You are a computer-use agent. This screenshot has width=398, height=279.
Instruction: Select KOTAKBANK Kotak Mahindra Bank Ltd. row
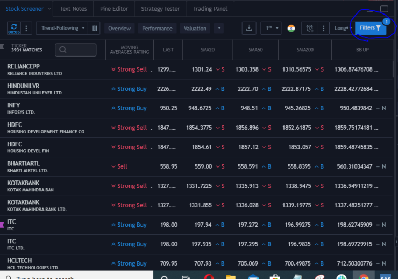196,205
